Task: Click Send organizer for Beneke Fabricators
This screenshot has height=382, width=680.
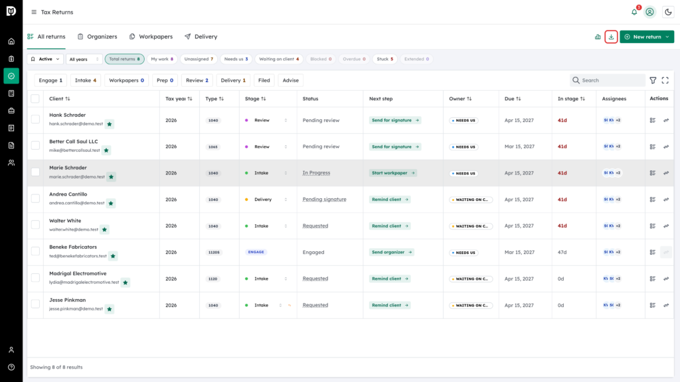Action: coord(391,252)
